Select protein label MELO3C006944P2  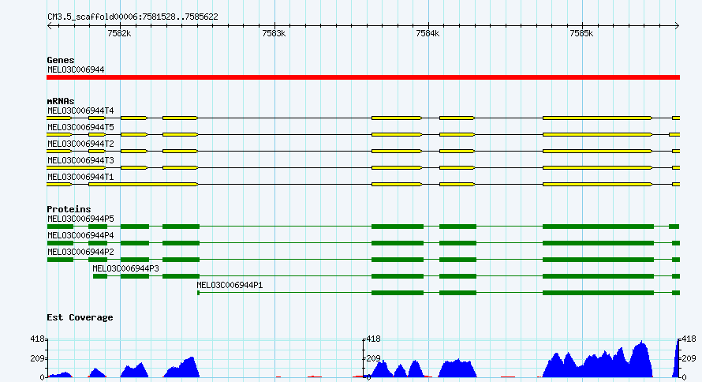pyautogui.click(x=80, y=252)
